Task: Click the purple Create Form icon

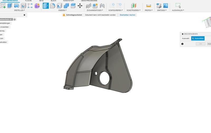Action: pyautogui.click(x=37, y=6)
